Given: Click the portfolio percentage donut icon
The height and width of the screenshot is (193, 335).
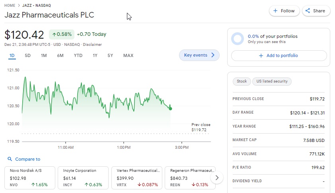Looking at the screenshot, I should [238, 39].
